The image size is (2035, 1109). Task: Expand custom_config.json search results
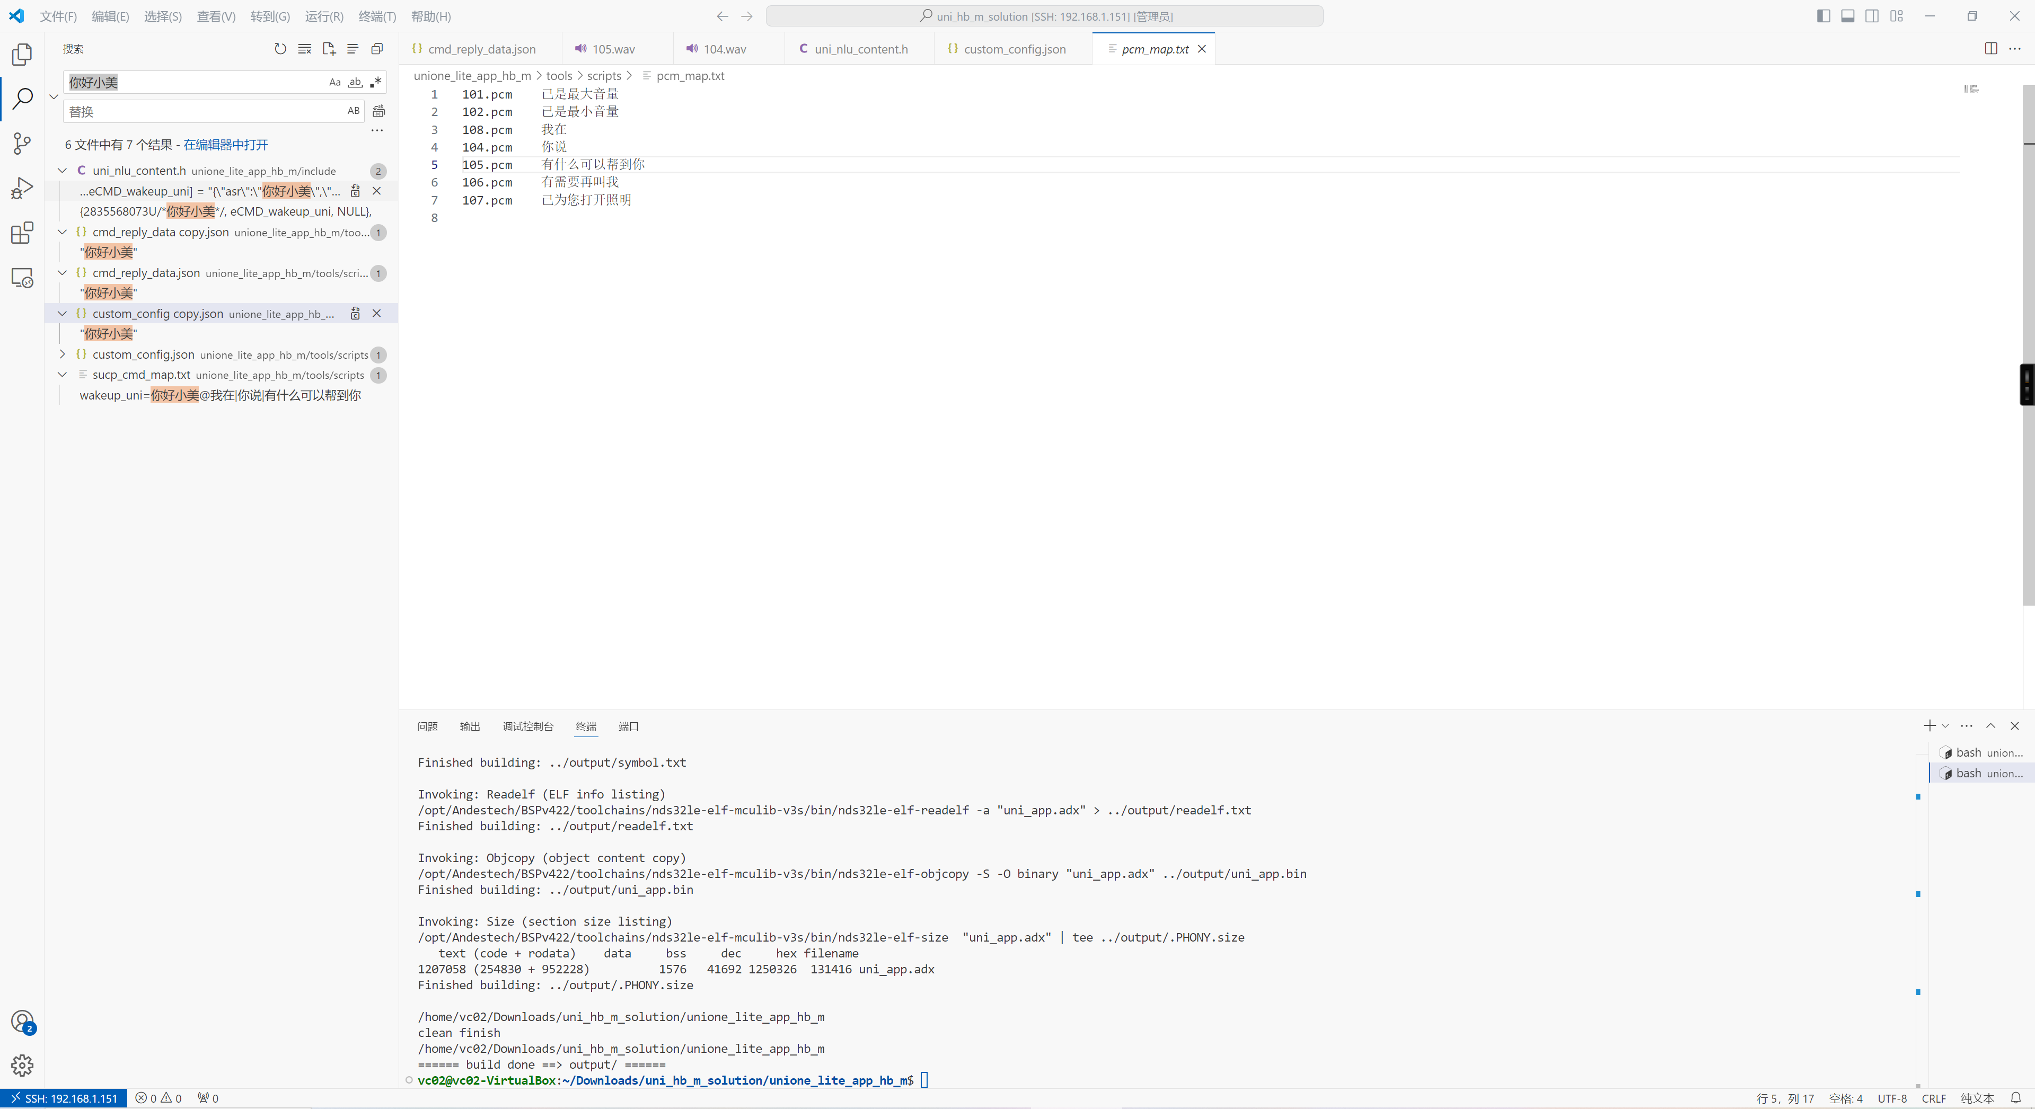[x=63, y=354]
